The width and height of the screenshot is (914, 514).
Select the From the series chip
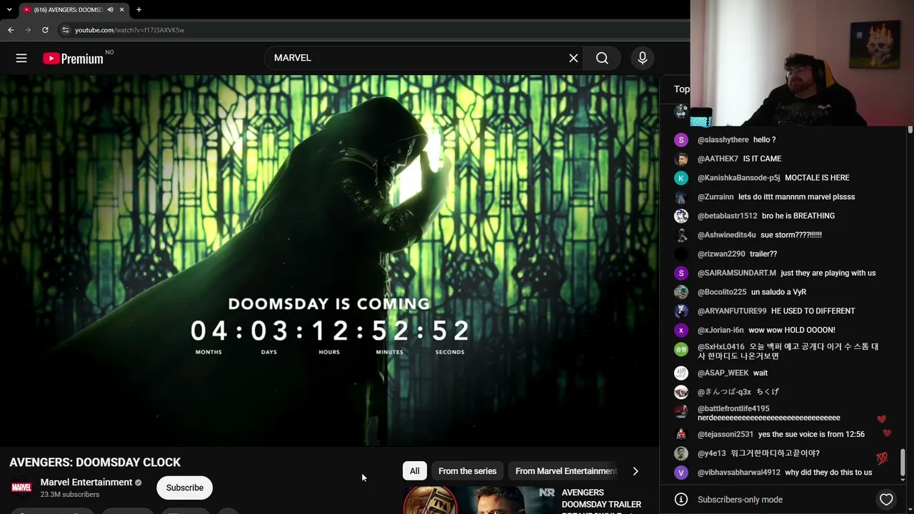click(467, 471)
